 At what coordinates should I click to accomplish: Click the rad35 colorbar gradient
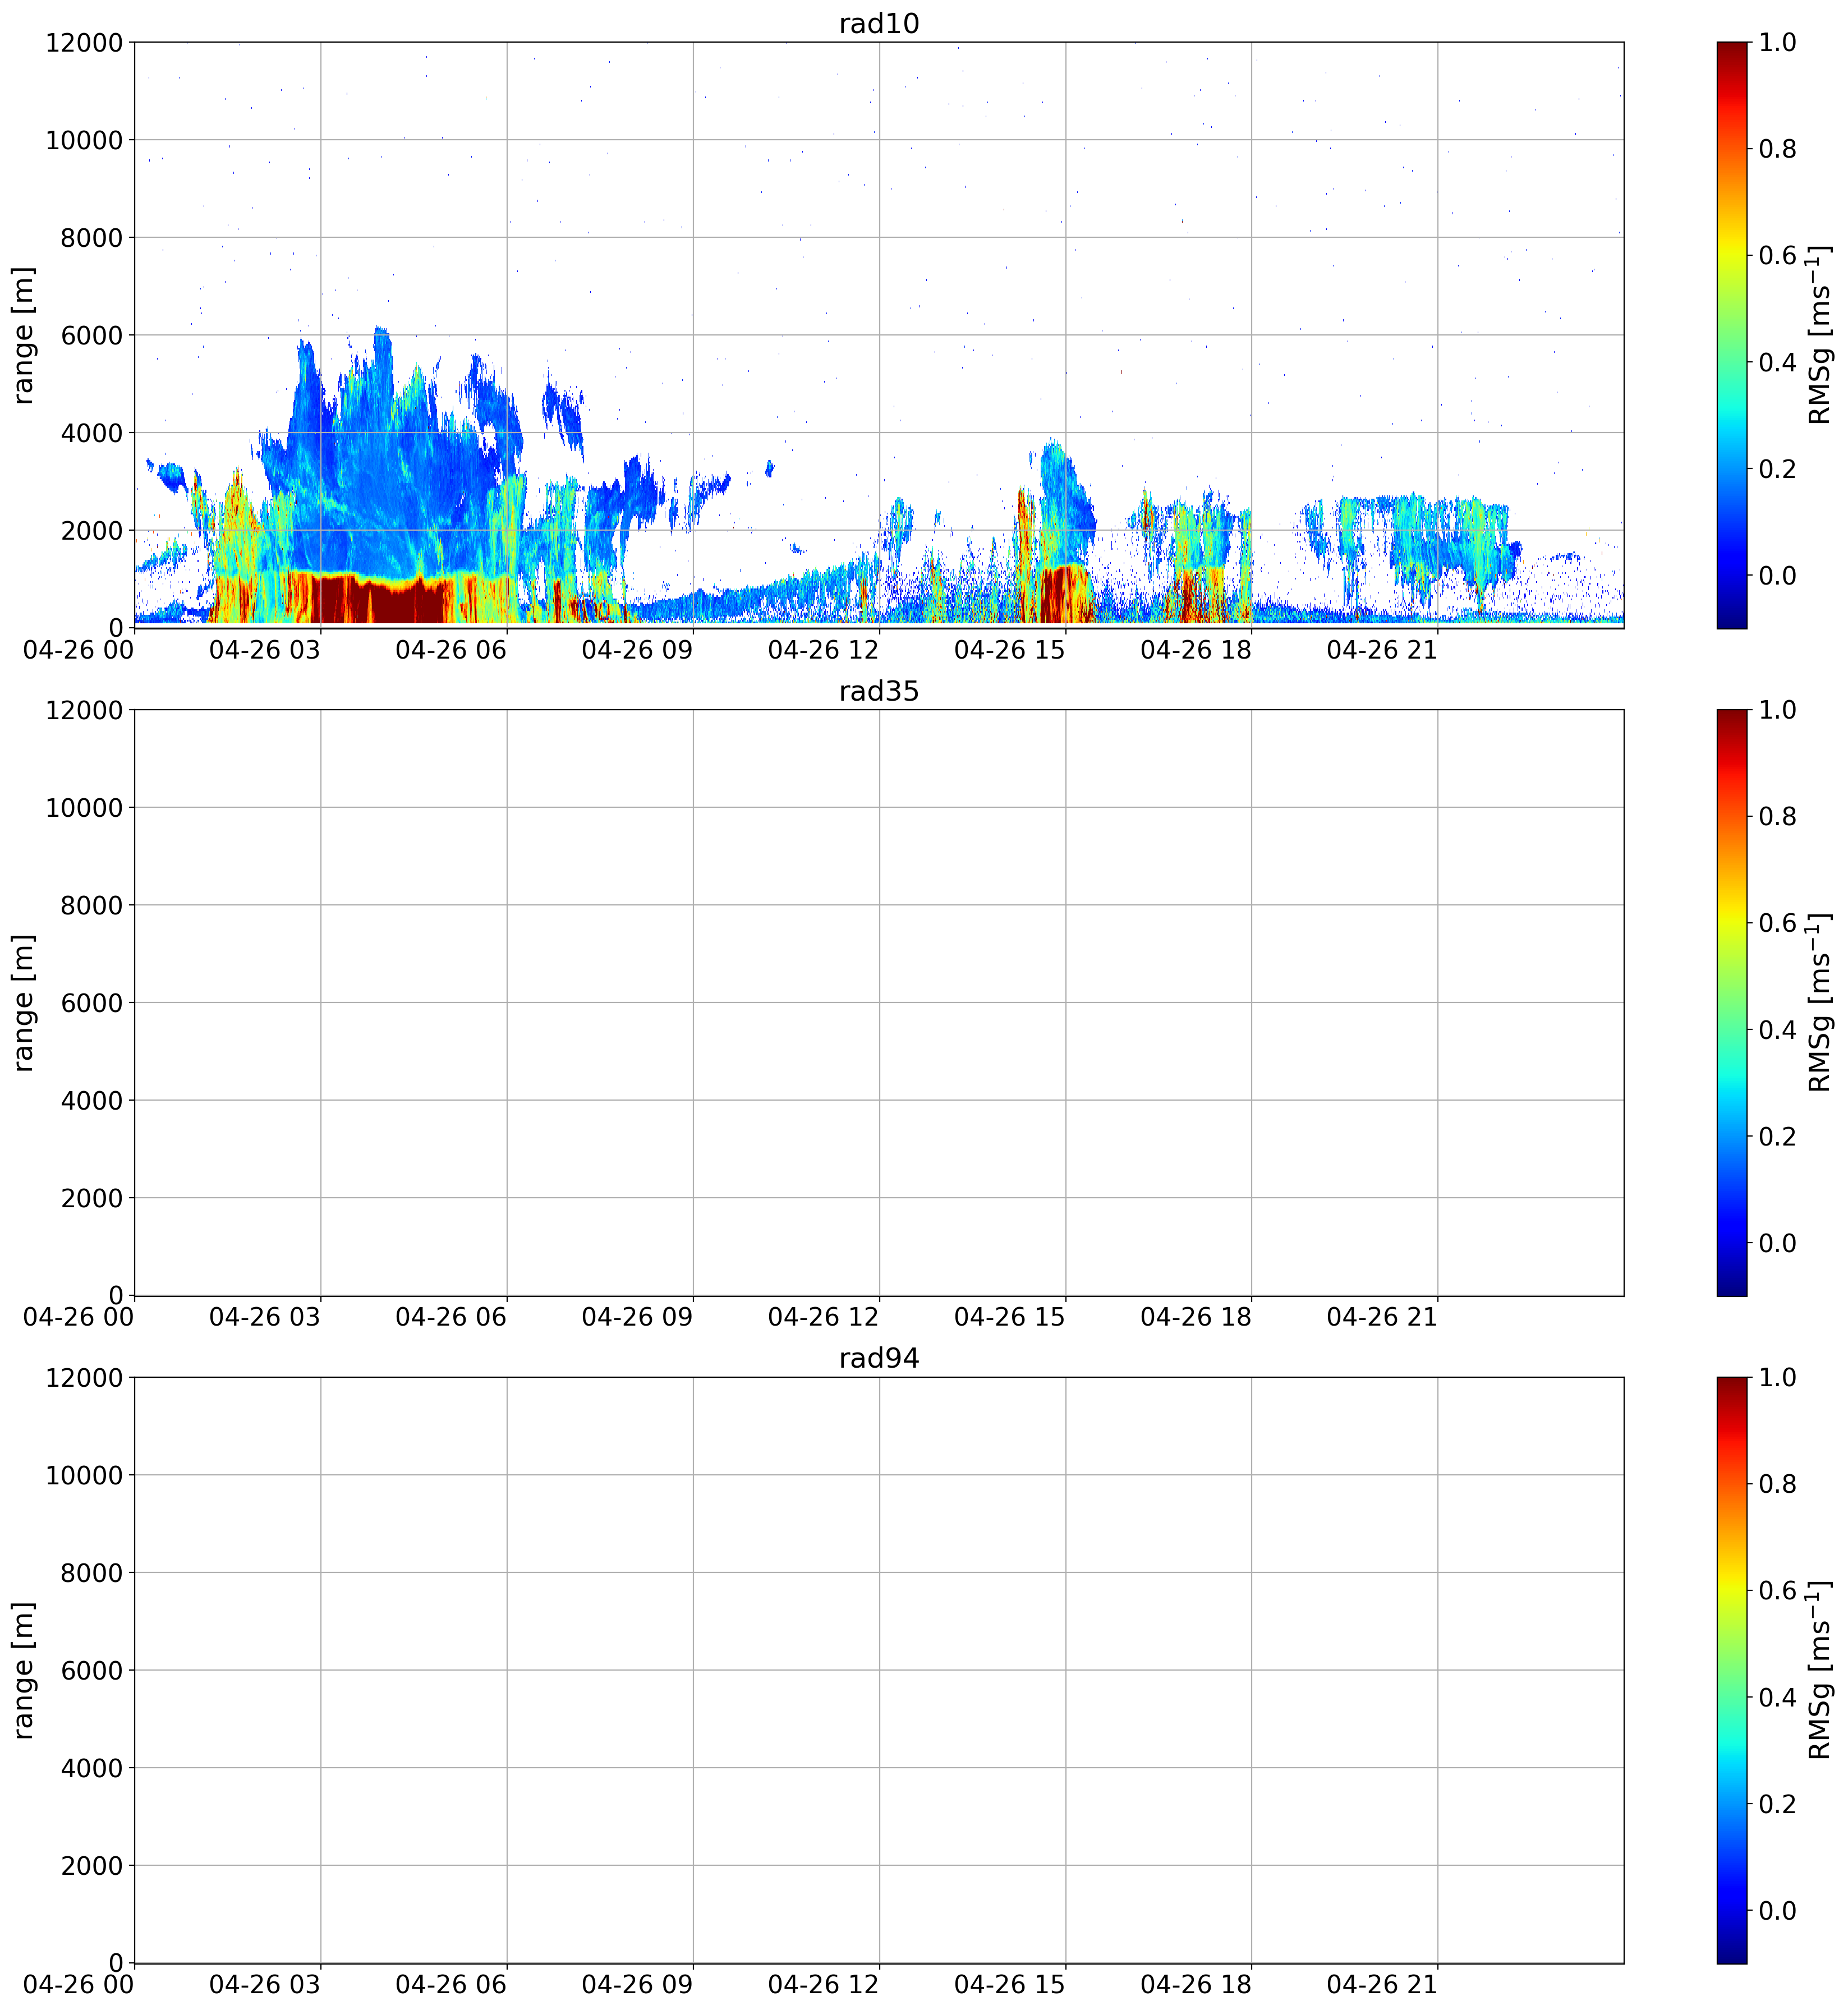pos(1732,1002)
